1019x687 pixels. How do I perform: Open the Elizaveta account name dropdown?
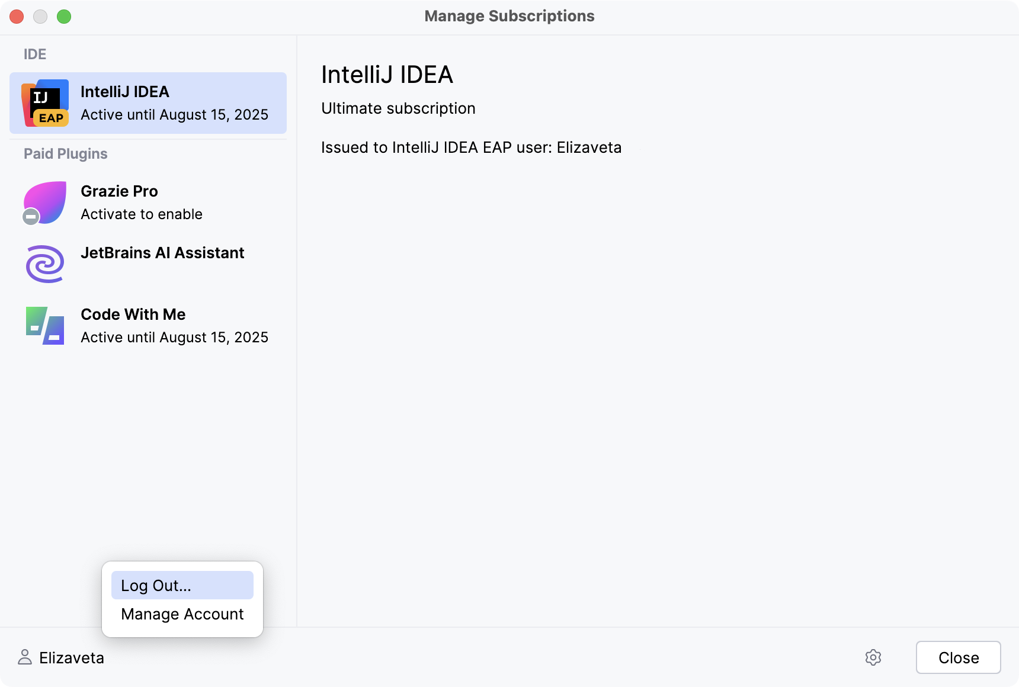tap(71, 658)
